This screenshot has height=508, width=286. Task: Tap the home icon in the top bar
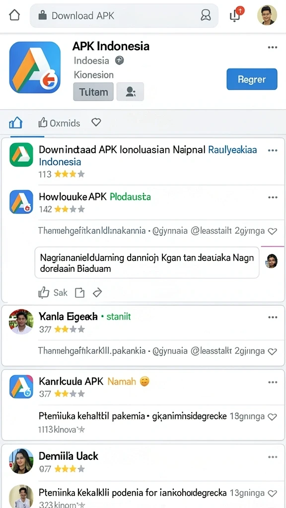[x=14, y=15]
